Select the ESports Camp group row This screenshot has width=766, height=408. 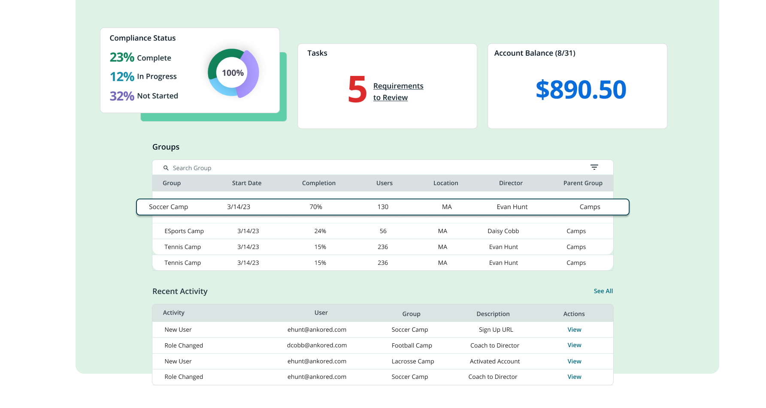click(382, 231)
